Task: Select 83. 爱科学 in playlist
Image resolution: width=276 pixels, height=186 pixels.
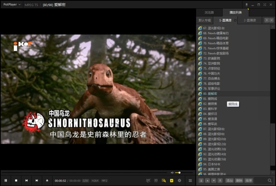Action: coord(210,109)
